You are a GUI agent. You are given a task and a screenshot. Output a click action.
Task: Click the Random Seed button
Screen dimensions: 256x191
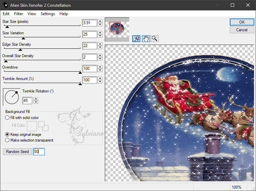click(17, 152)
